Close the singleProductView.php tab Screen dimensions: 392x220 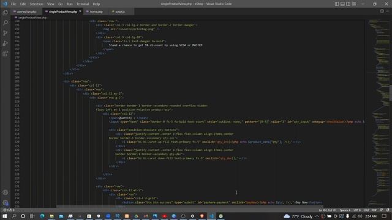pos(80,12)
